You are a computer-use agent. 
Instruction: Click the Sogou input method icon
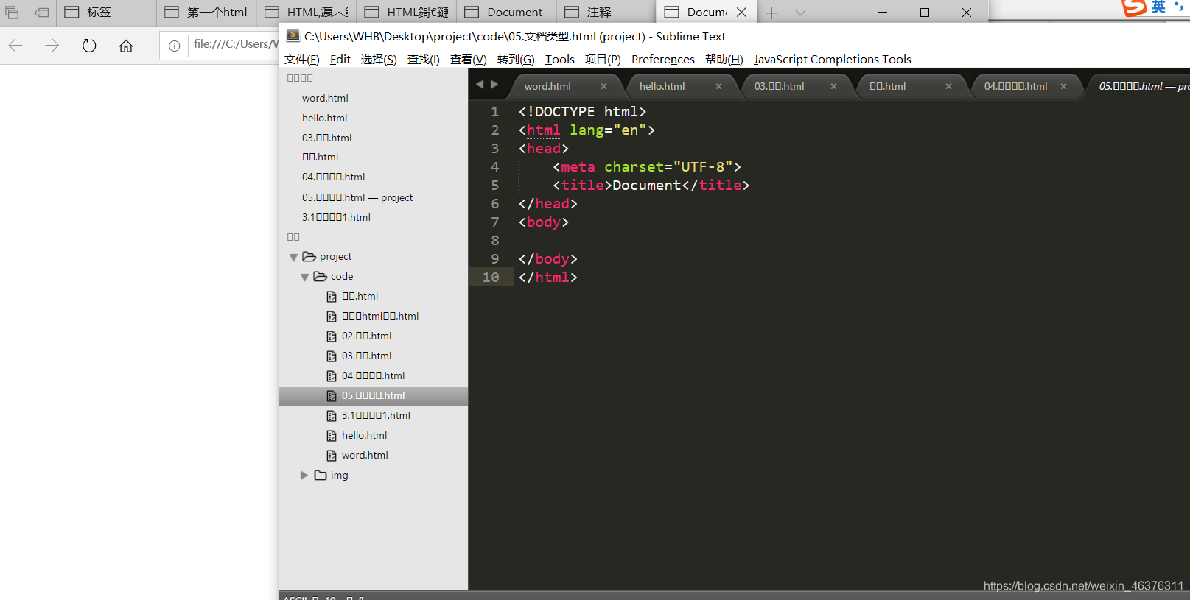(1135, 7)
